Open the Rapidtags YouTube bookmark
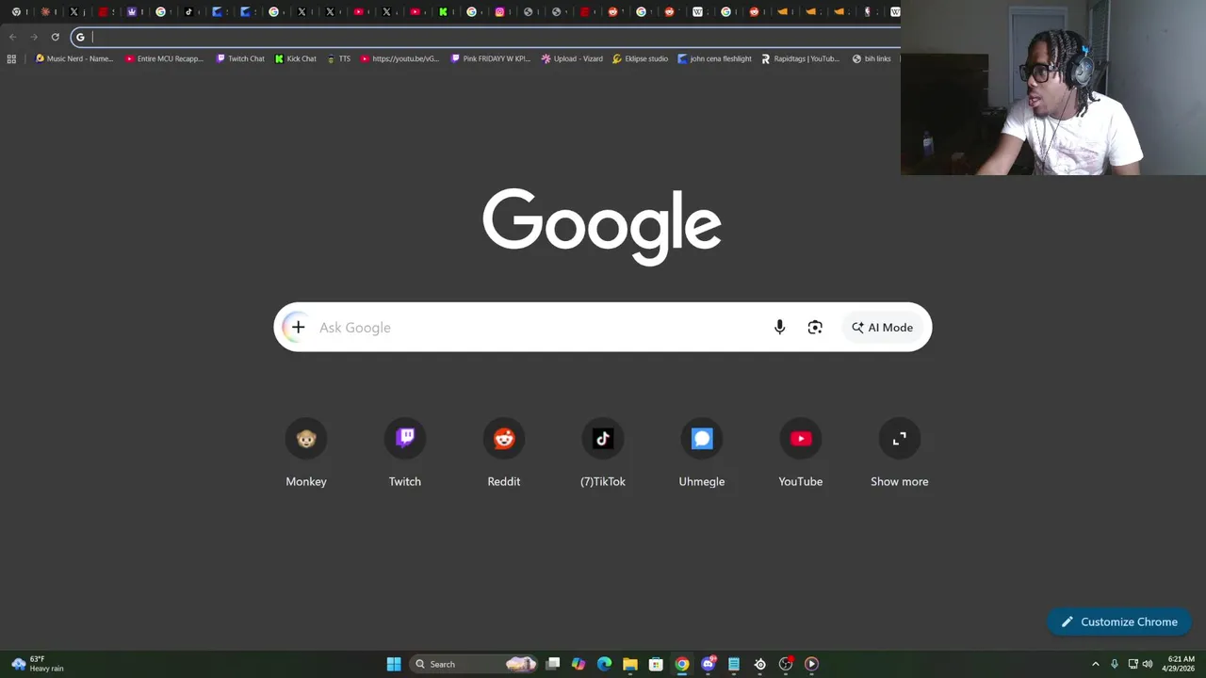 pyautogui.click(x=800, y=58)
